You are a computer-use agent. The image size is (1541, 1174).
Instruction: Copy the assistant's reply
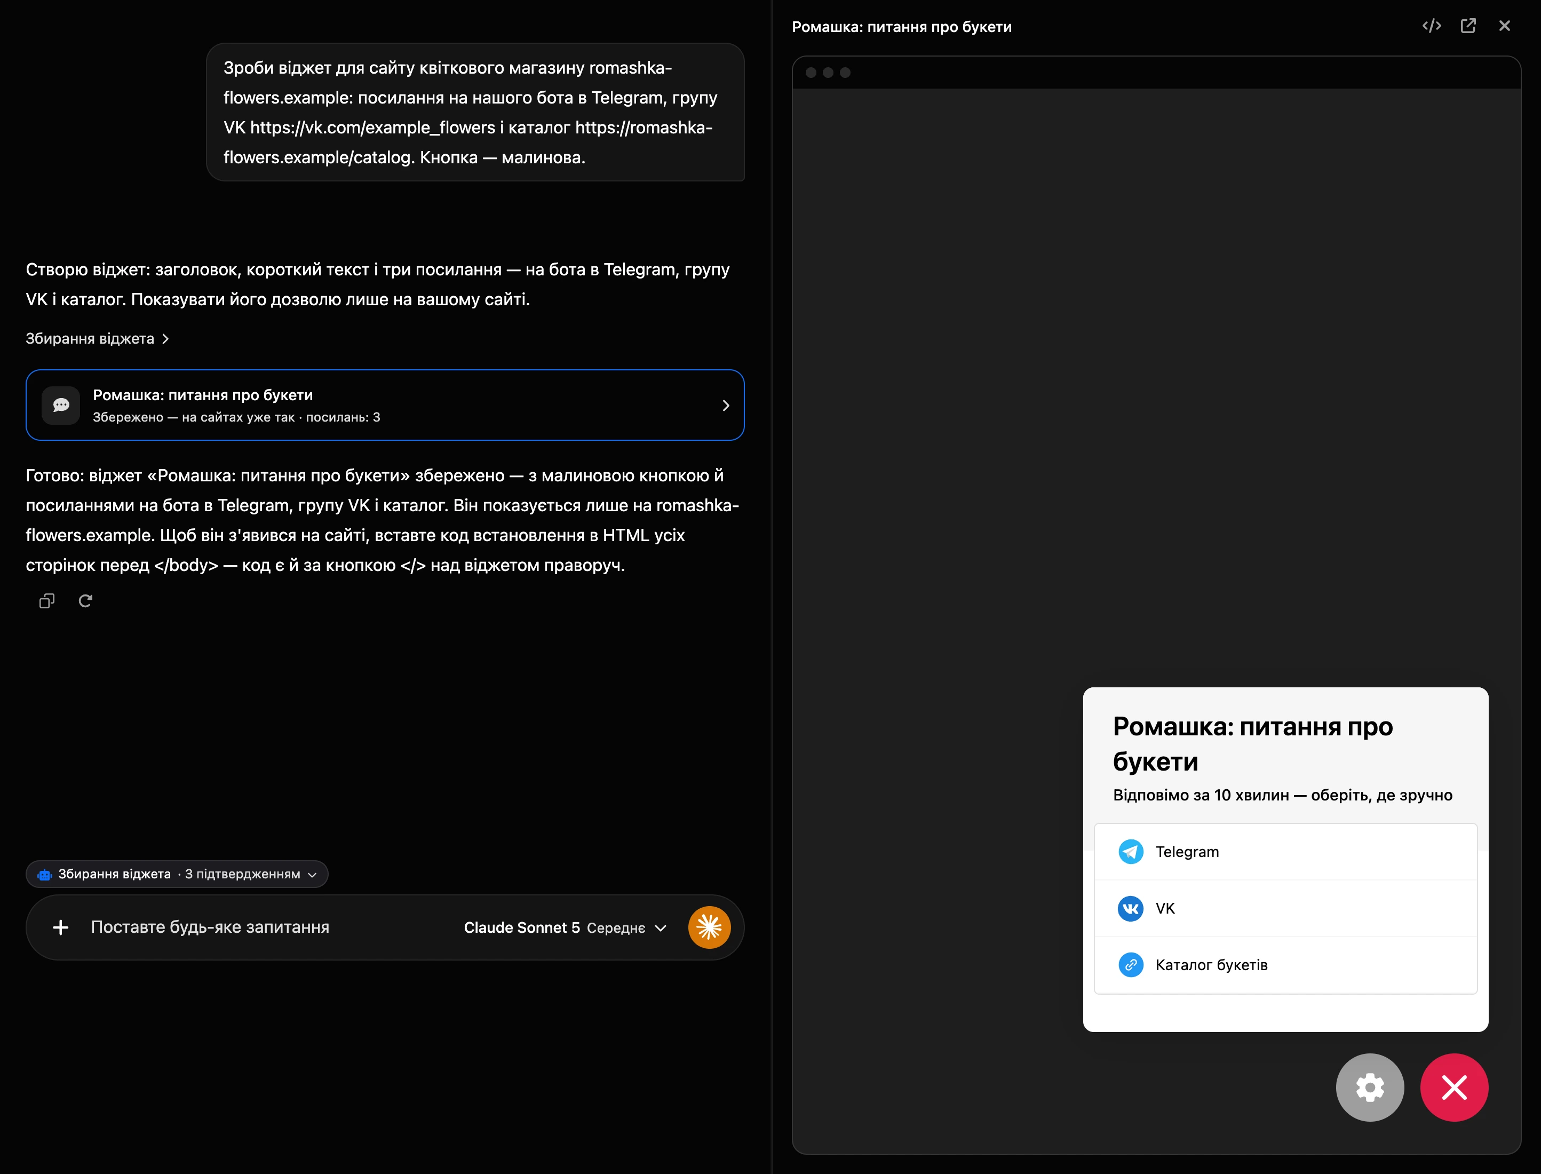coord(47,601)
